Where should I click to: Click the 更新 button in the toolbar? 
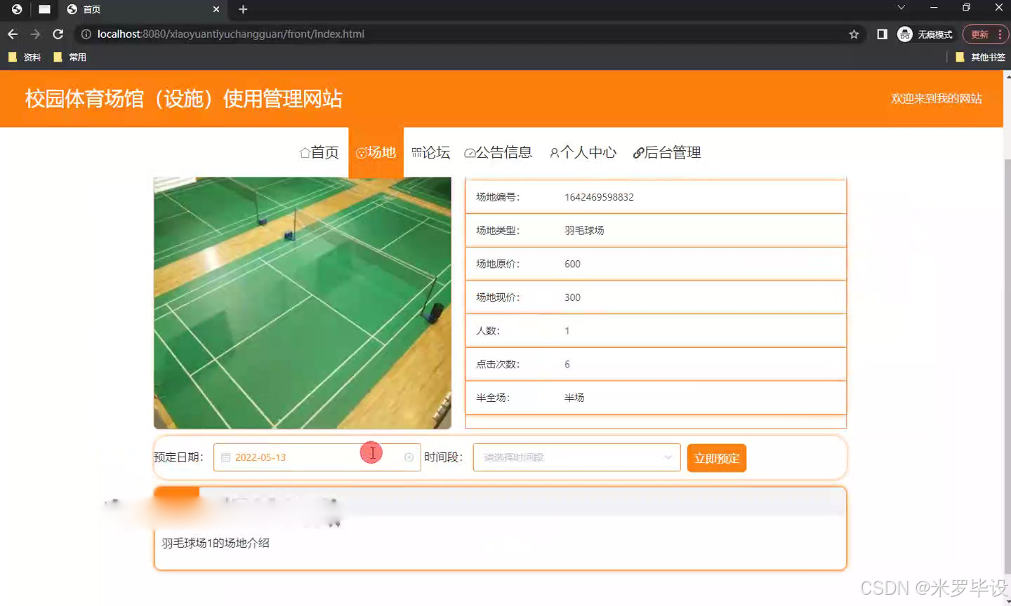980,34
